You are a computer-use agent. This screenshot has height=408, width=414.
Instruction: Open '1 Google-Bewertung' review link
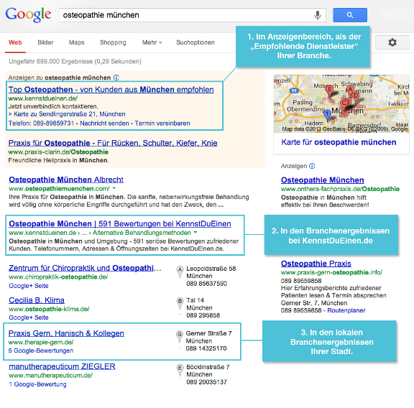pyautogui.click(x=37, y=384)
